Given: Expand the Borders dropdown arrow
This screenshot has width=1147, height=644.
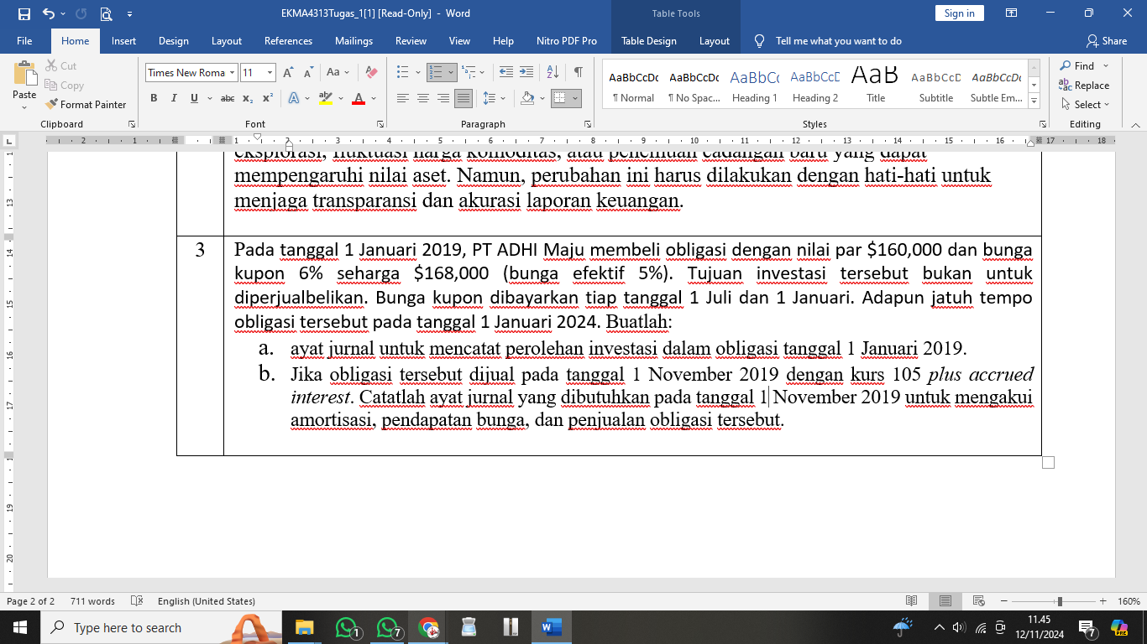Looking at the screenshot, I should tap(576, 98).
